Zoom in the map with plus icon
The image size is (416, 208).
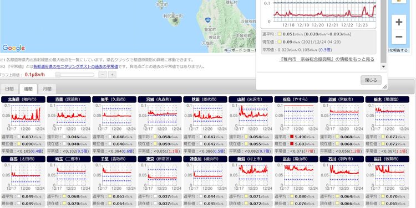click(x=399, y=22)
